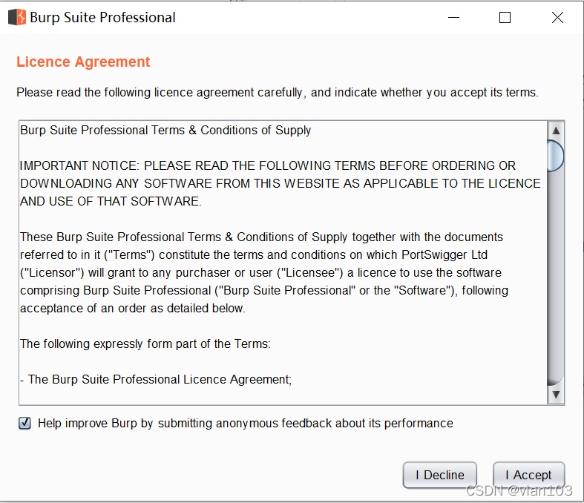This screenshot has height=503, width=584.
Task: Click the scrollbar up arrow in licence text
Action: [556, 131]
